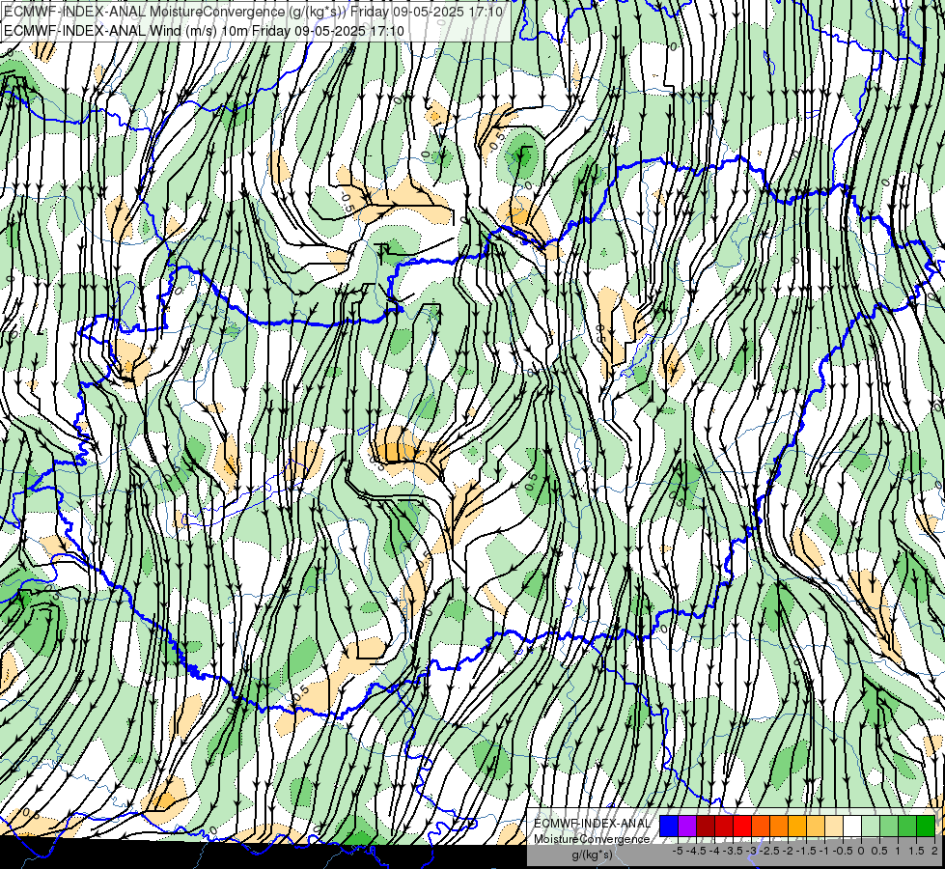Screen dimensions: 945x869
Task: Click the legend tick value -2.5
Action: pos(769,851)
